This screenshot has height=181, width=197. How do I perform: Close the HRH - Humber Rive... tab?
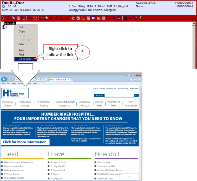(69, 80)
